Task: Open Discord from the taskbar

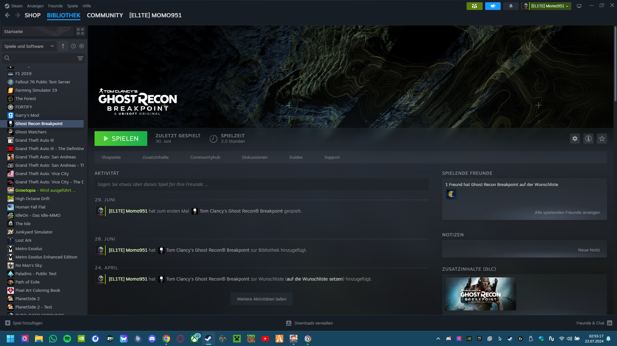Action: tap(152, 339)
